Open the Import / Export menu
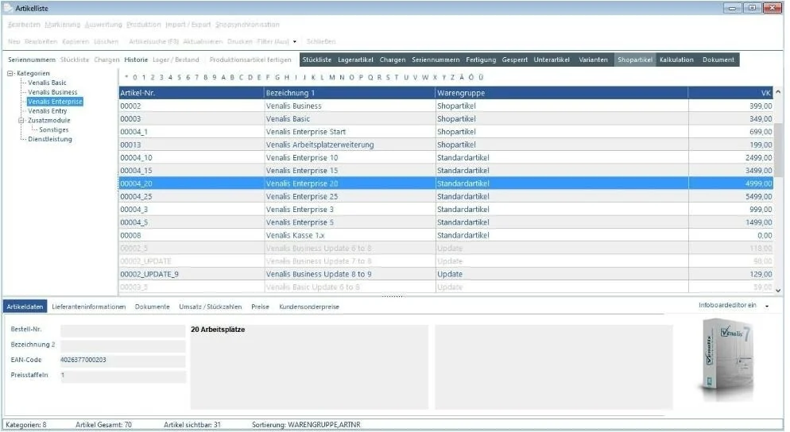This screenshot has width=790, height=432. 188,24
